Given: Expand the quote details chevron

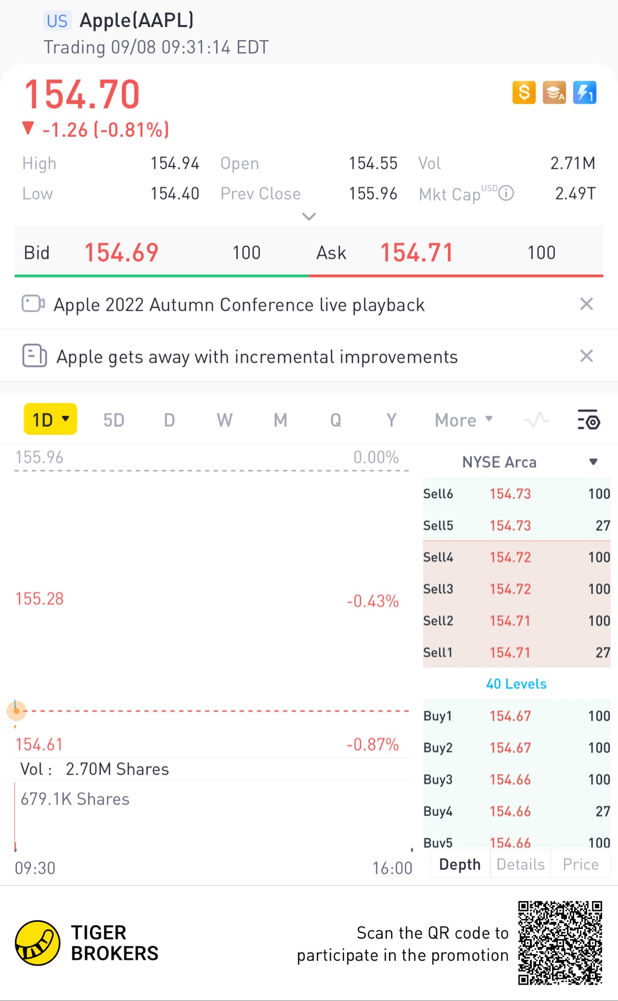Looking at the screenshot, I should pos(309,216).
